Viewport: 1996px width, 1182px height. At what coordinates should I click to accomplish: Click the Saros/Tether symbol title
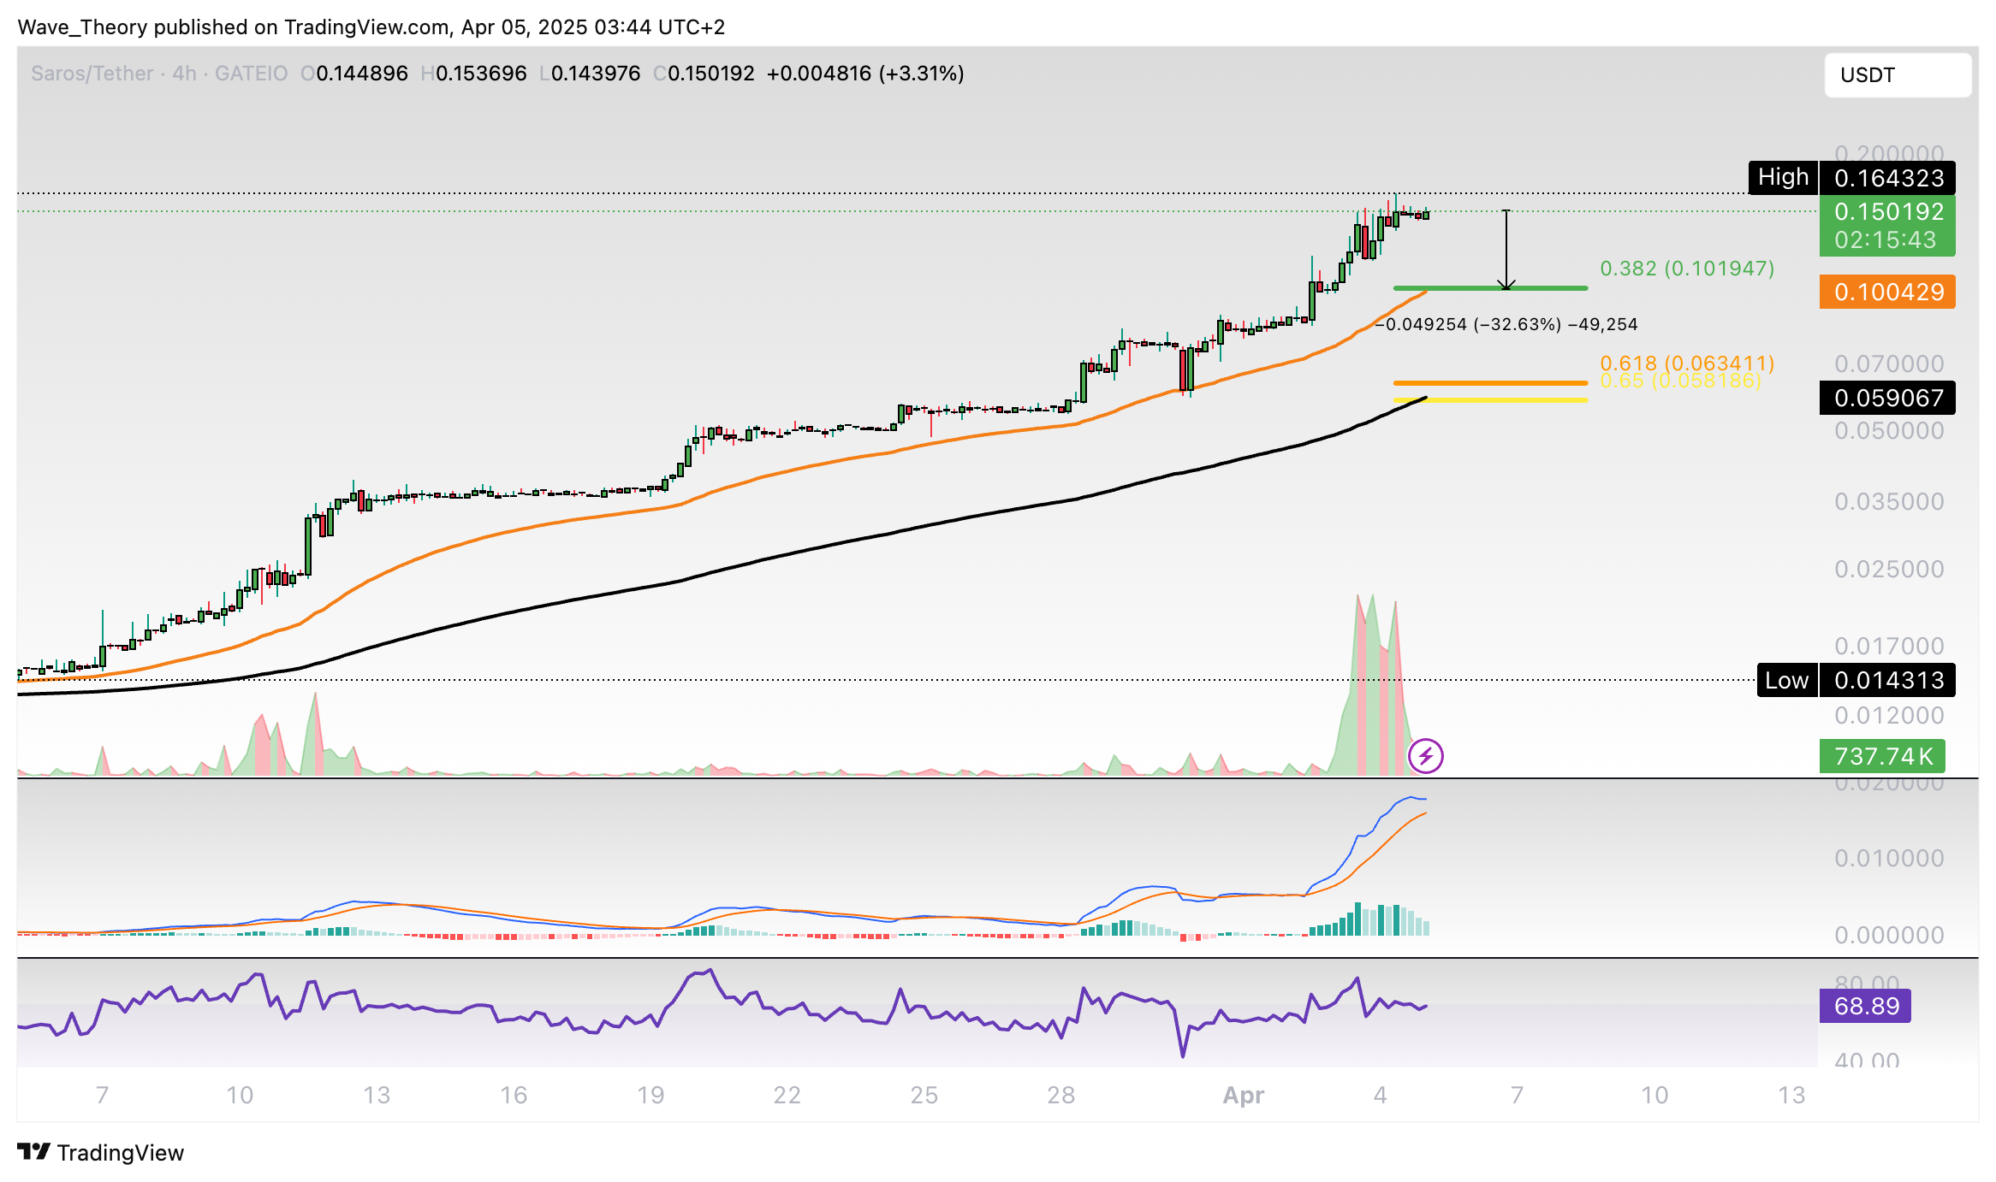[x=92, y=74]
